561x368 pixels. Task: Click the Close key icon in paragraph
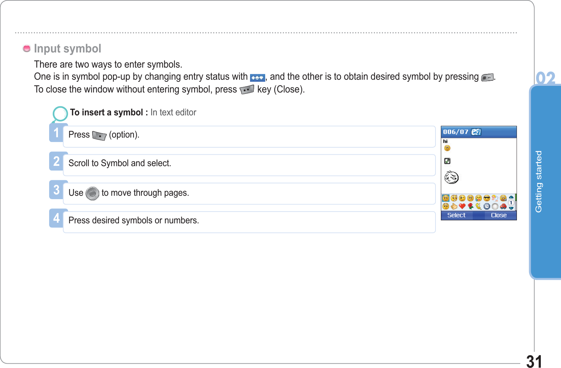pos(247,90)
